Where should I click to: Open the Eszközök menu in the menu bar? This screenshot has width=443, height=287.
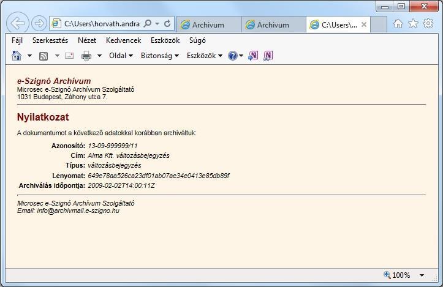[x=165, y=40]
